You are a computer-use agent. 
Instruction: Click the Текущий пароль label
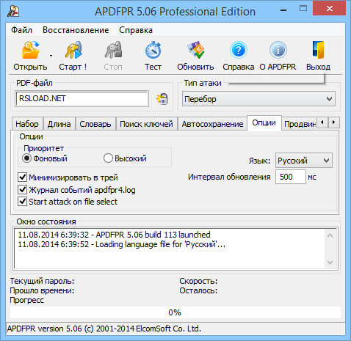(42, 281)
